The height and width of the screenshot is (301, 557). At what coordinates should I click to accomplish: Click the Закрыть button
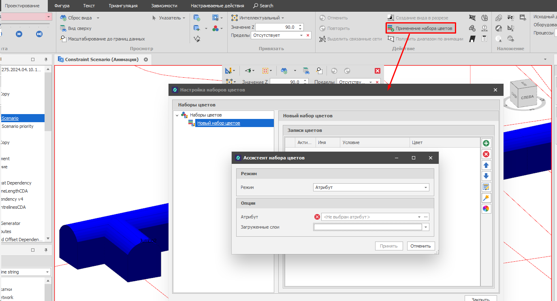[480, 299]
